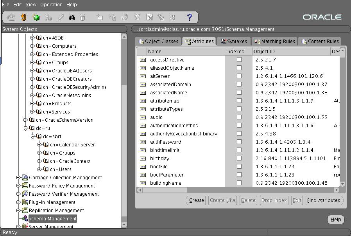Click the disconnect plug icon in toolbar

tap(11, 17)
